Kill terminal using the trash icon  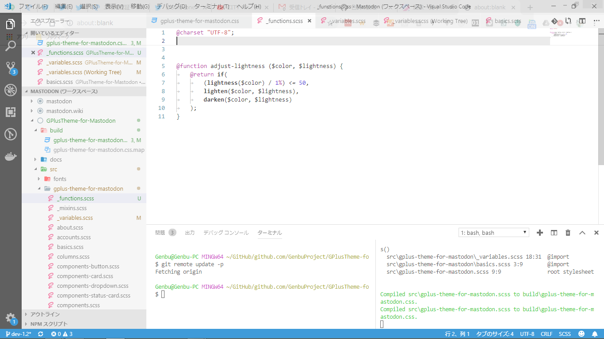[x=568, y=233]
